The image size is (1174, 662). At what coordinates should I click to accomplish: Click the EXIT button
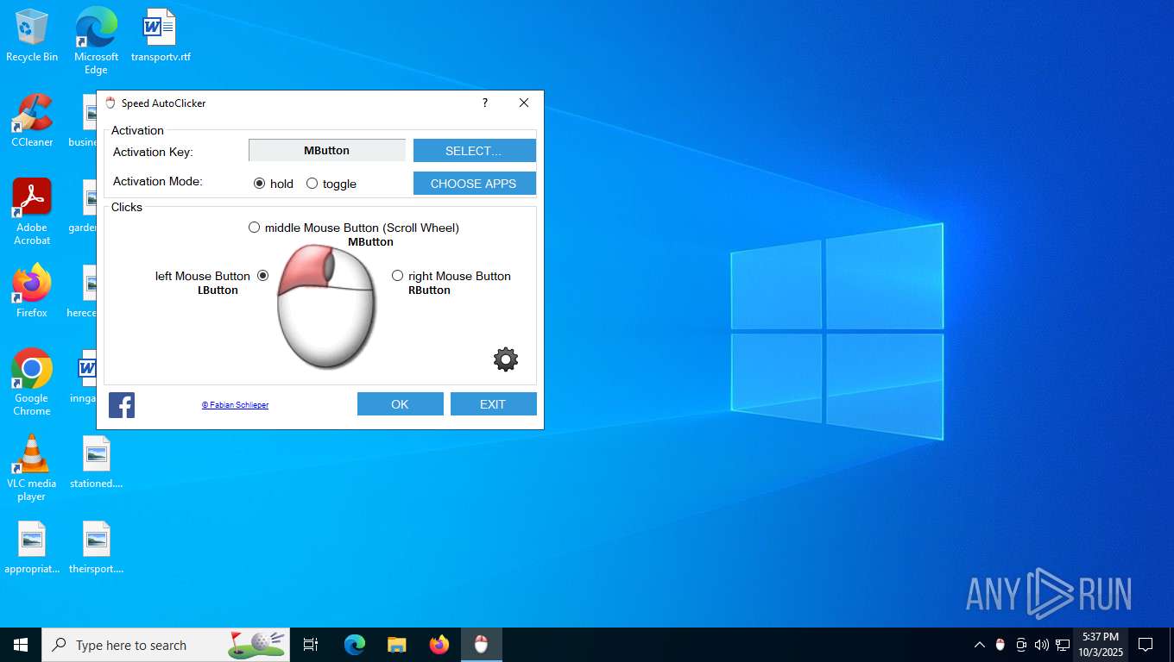(494, 404)
